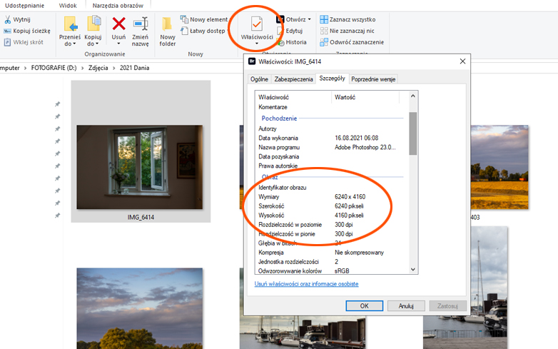This screenshot has height=349, width=558.
Task: Switch to the Zabezpieczenia tab
Action: pyautogui.click(x=293, y=79)
